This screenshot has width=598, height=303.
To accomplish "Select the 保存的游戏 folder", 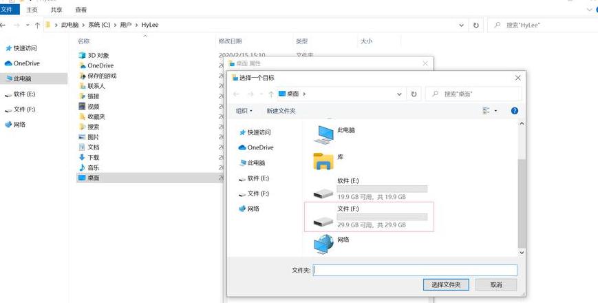I will click(97, 76).
